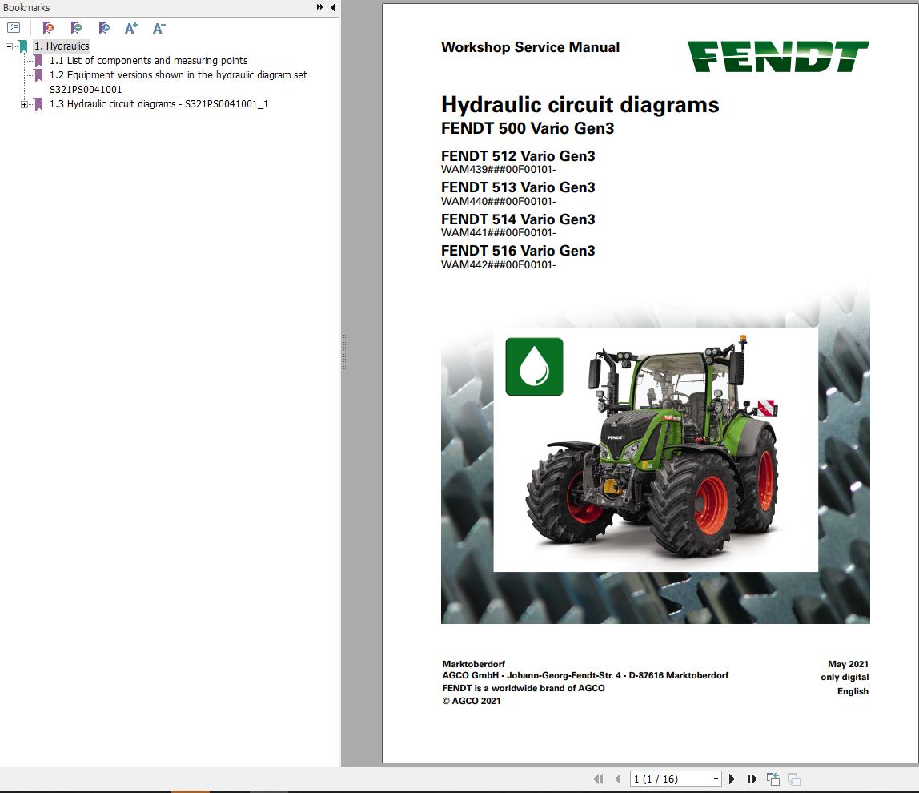Click the bookmark properties icon
Screen dimensions: 919x793
pyautogui.click(x=104, y=27)
